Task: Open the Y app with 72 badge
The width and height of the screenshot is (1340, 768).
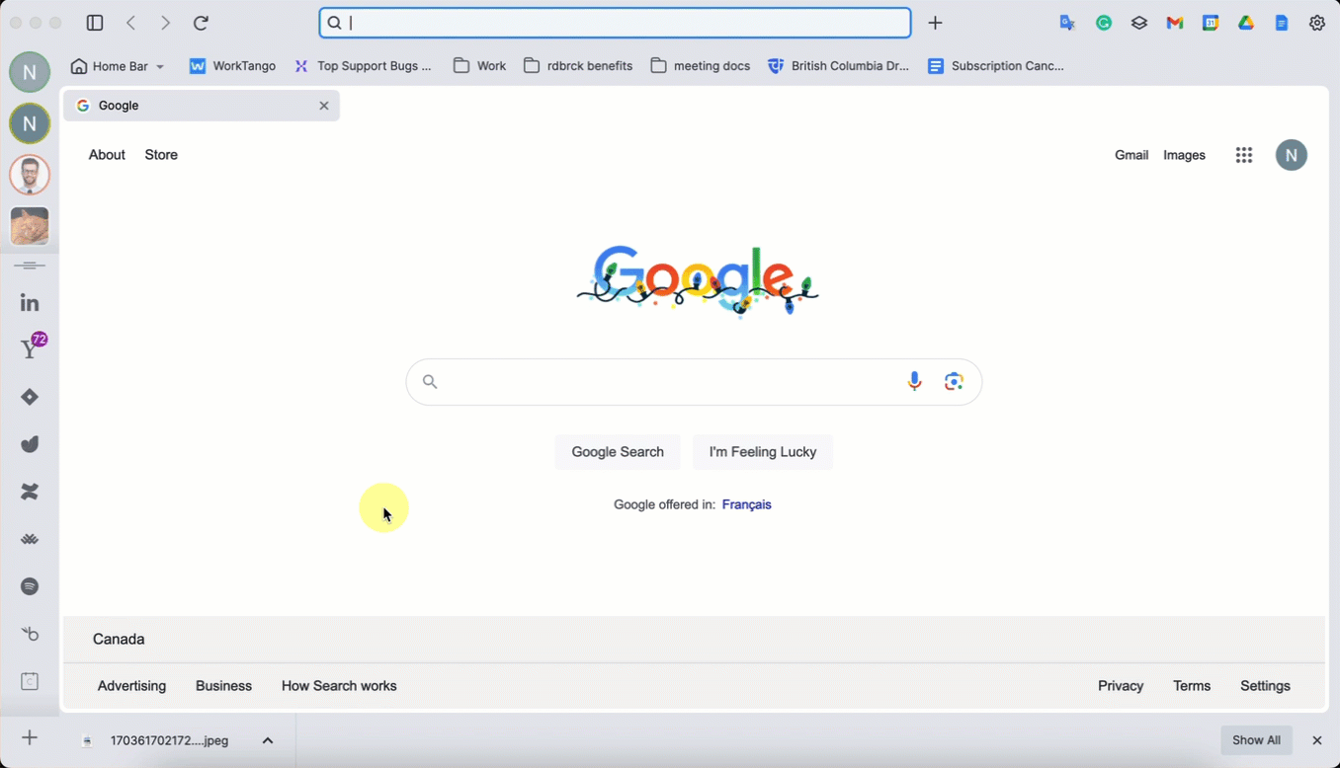Action: click(32, 347)
